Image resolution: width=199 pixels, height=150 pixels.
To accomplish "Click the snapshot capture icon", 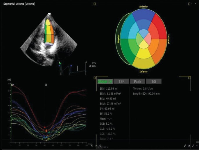I will click(x=189, y=146).
